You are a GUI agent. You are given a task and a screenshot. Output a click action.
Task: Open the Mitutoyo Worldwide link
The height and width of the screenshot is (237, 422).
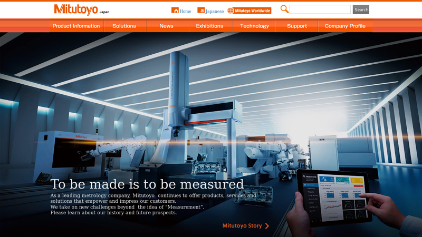click(x=253, y=11)
